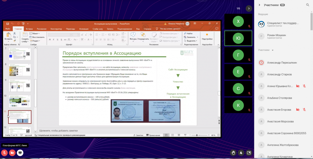Toggle italic formatting К

coord(53,40)
